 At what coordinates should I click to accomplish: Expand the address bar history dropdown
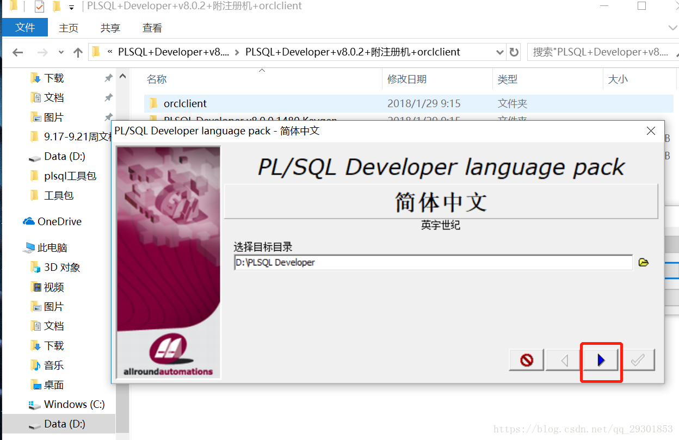(500, 52)
